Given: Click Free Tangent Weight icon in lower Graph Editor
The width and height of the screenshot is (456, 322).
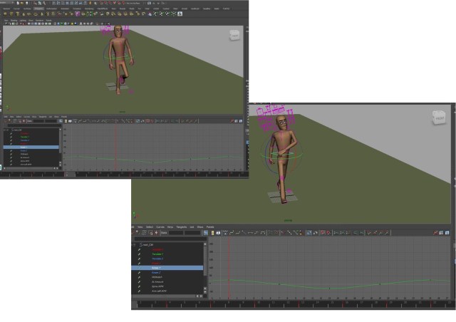Looking at the screenshot, I should tap(296, 233).
